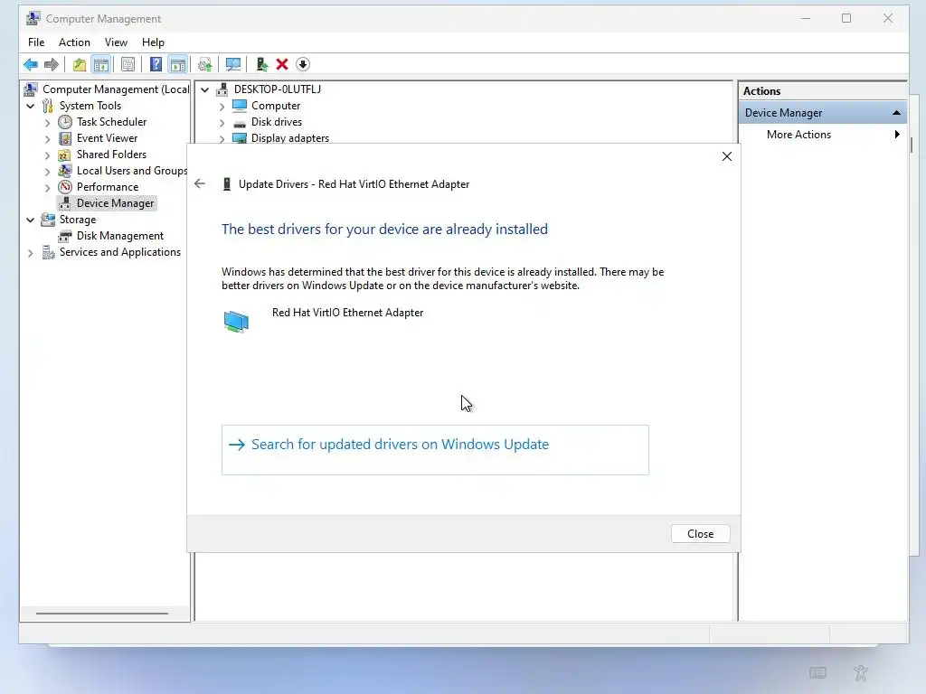Screen dimensions: 926x694
Task: Select Storage in the console tree
Action: (78, 220)
